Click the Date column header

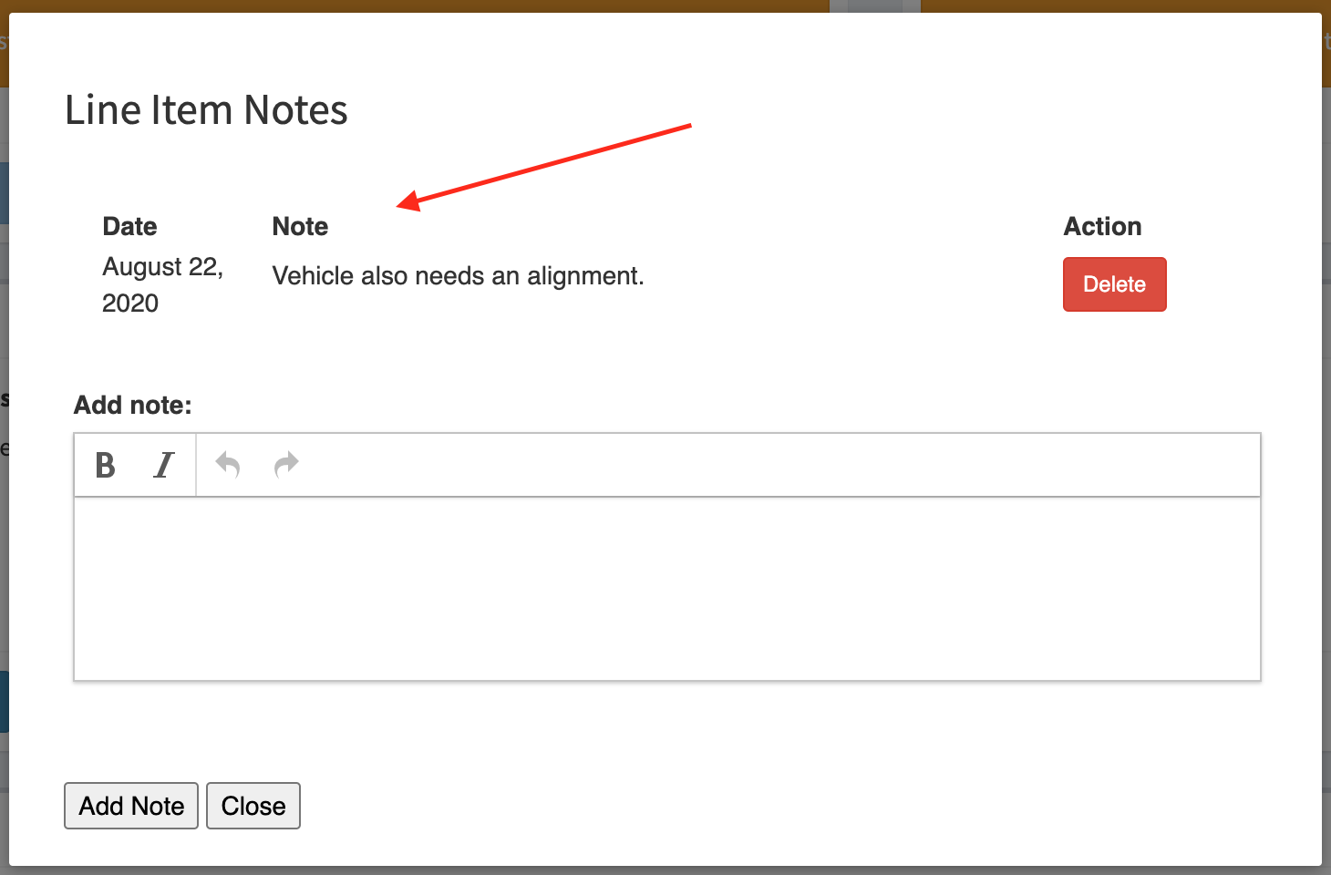pos(129,226)
